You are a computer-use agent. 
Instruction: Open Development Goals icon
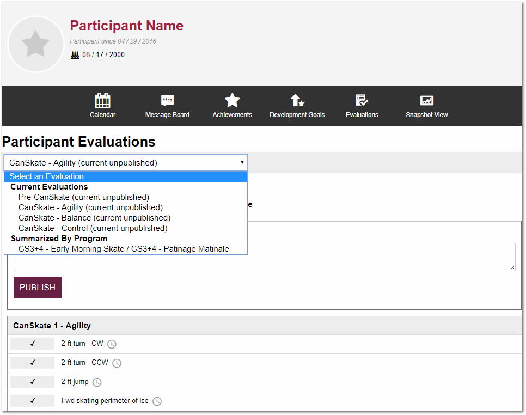(x=297, y=101)
